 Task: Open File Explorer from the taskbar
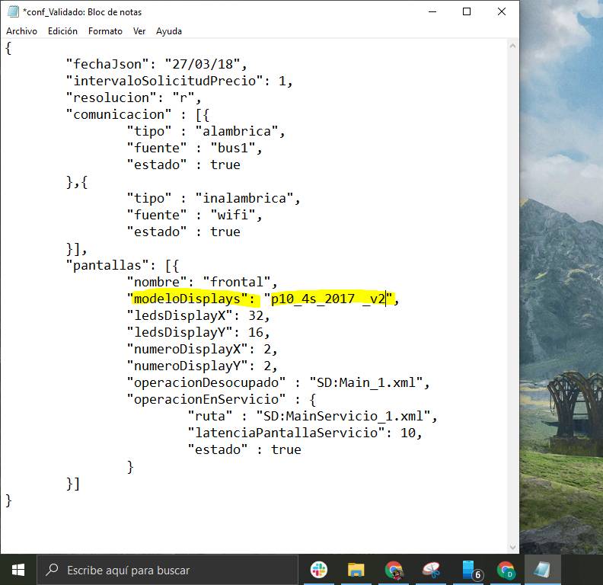[x=356, y=570]
